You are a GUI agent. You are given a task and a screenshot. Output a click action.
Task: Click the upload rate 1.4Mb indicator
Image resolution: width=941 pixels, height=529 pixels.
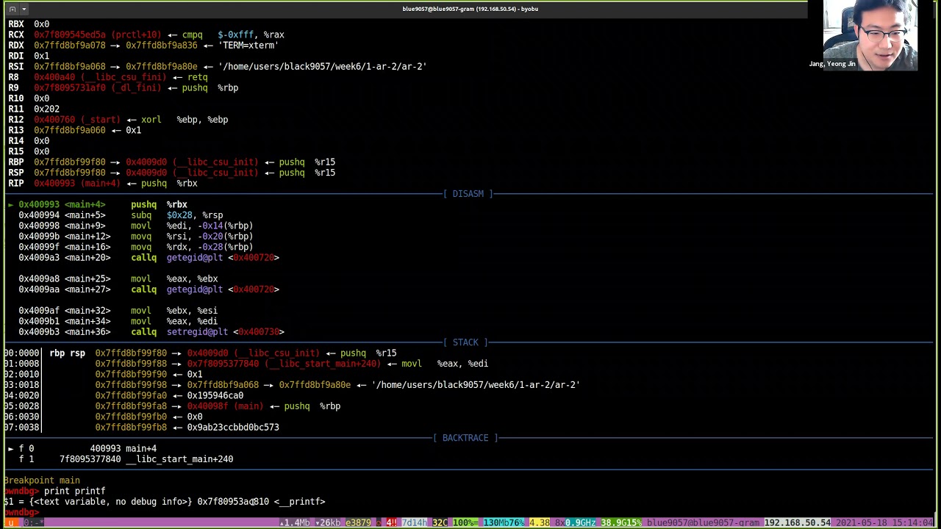pos(296,522)
